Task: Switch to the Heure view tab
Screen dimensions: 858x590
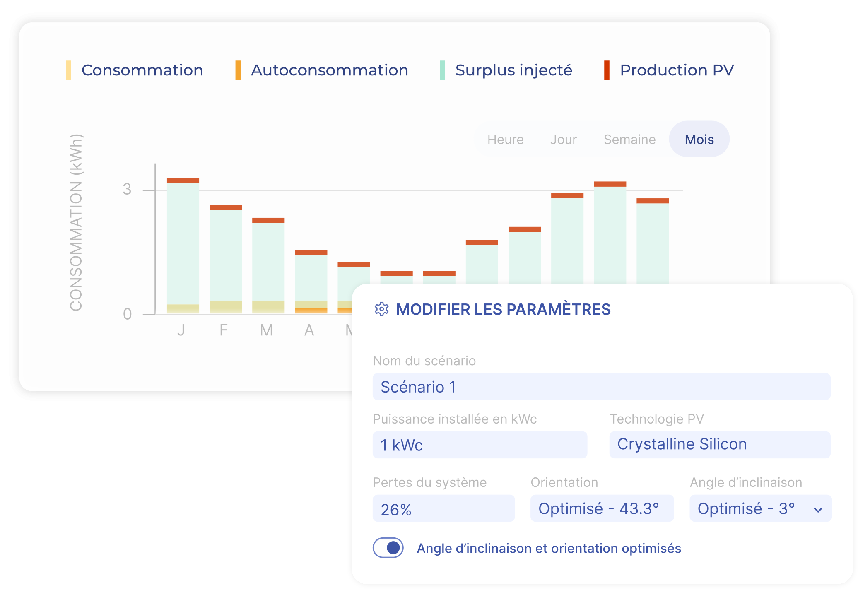Action: [x=505, y=140]
